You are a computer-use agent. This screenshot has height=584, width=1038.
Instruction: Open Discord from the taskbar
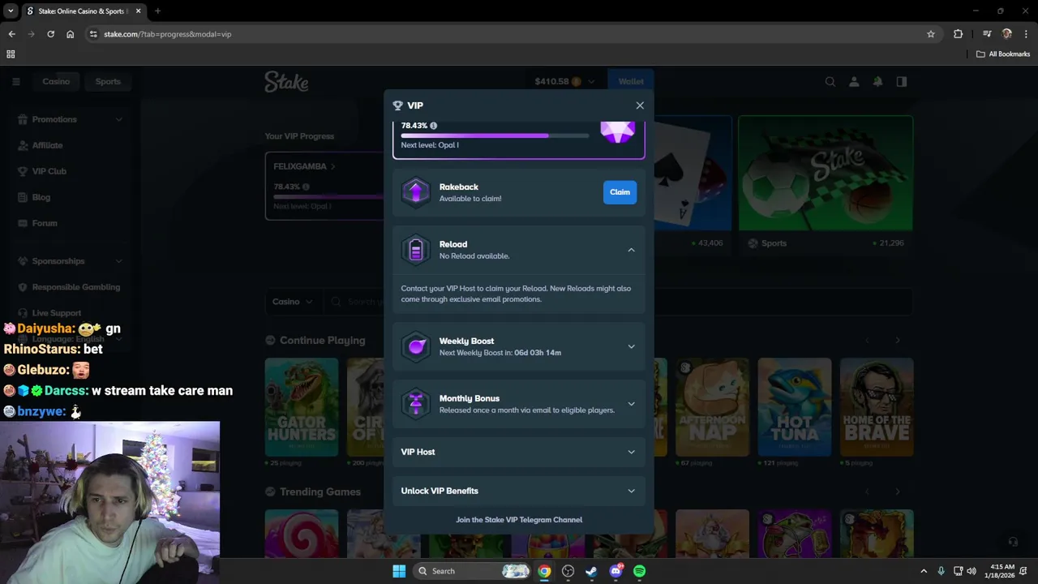(616, 571)
